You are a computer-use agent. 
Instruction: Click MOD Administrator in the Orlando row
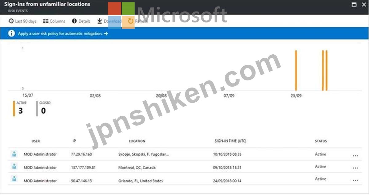[x=40, y=181]
